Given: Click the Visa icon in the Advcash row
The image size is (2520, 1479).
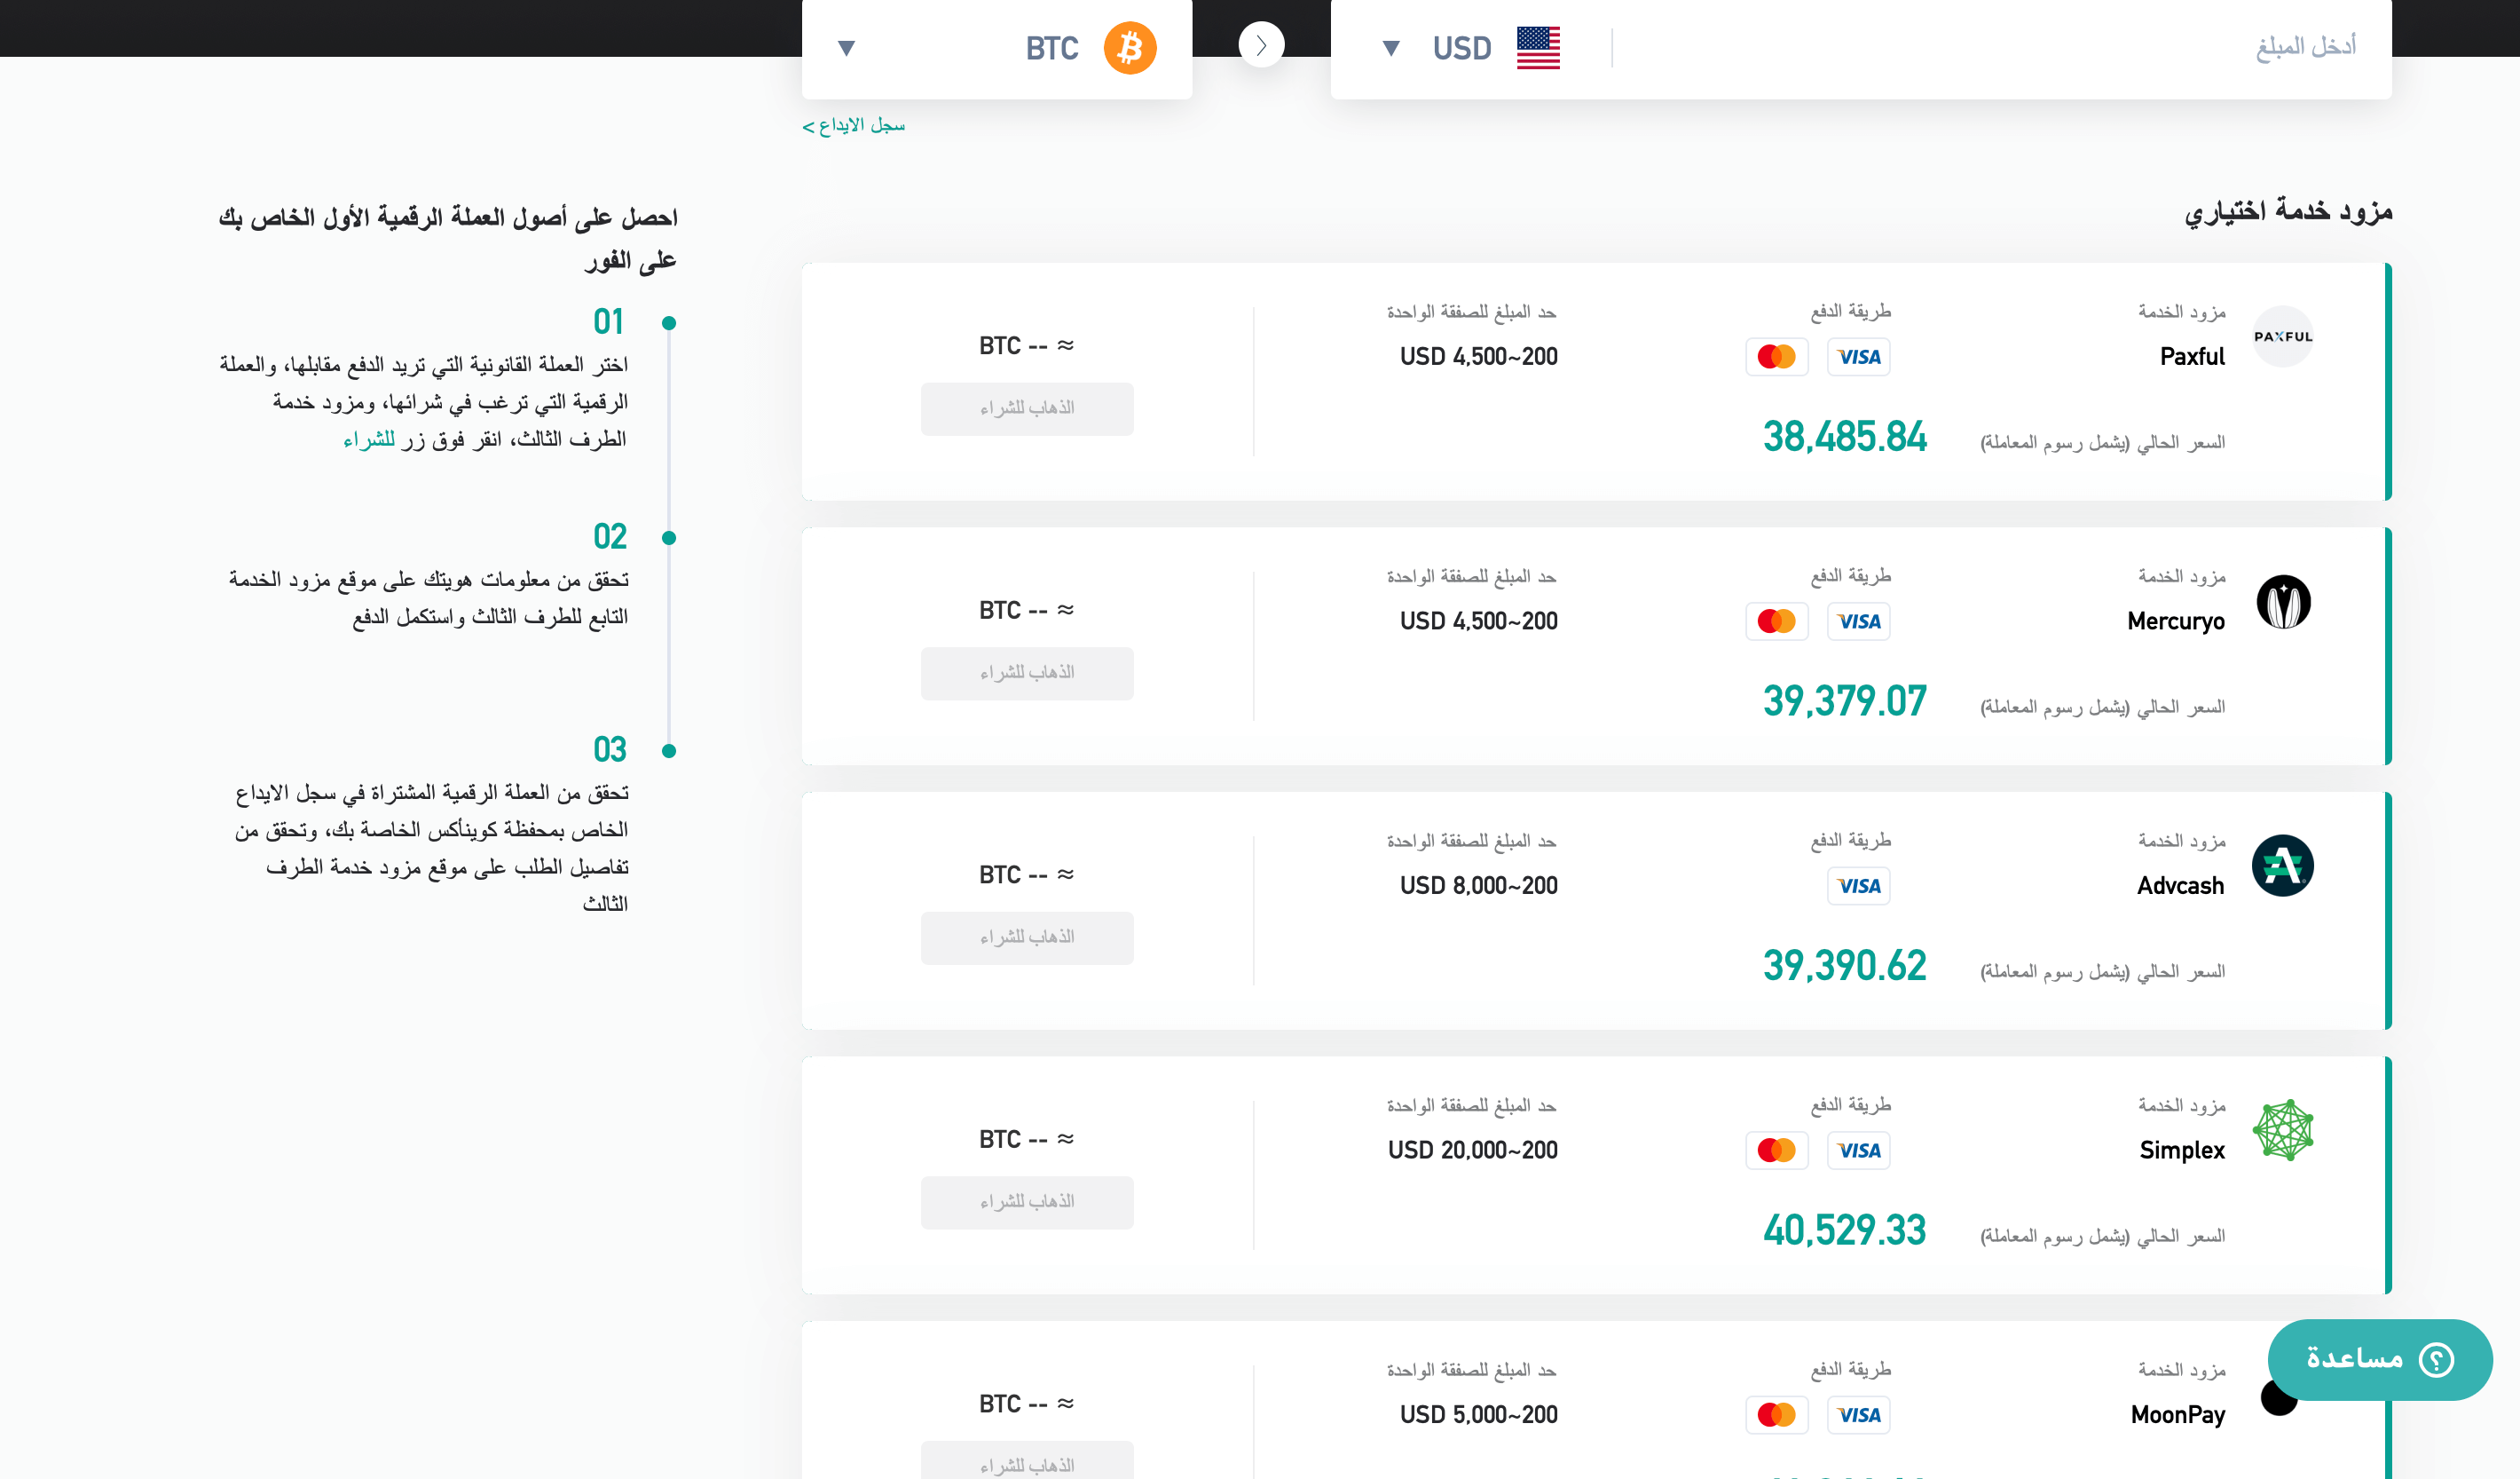Looking at the screenshot, I should click(x=1858, y=886).
